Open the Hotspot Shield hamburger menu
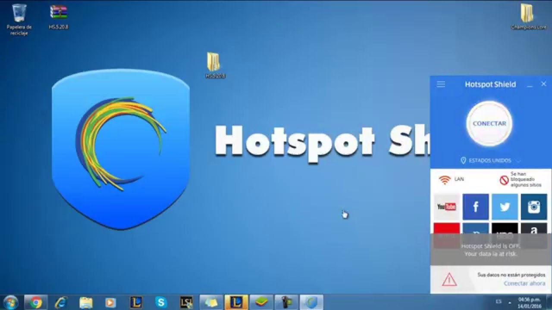This screenshot has width=552, height=310. [441, 84]
